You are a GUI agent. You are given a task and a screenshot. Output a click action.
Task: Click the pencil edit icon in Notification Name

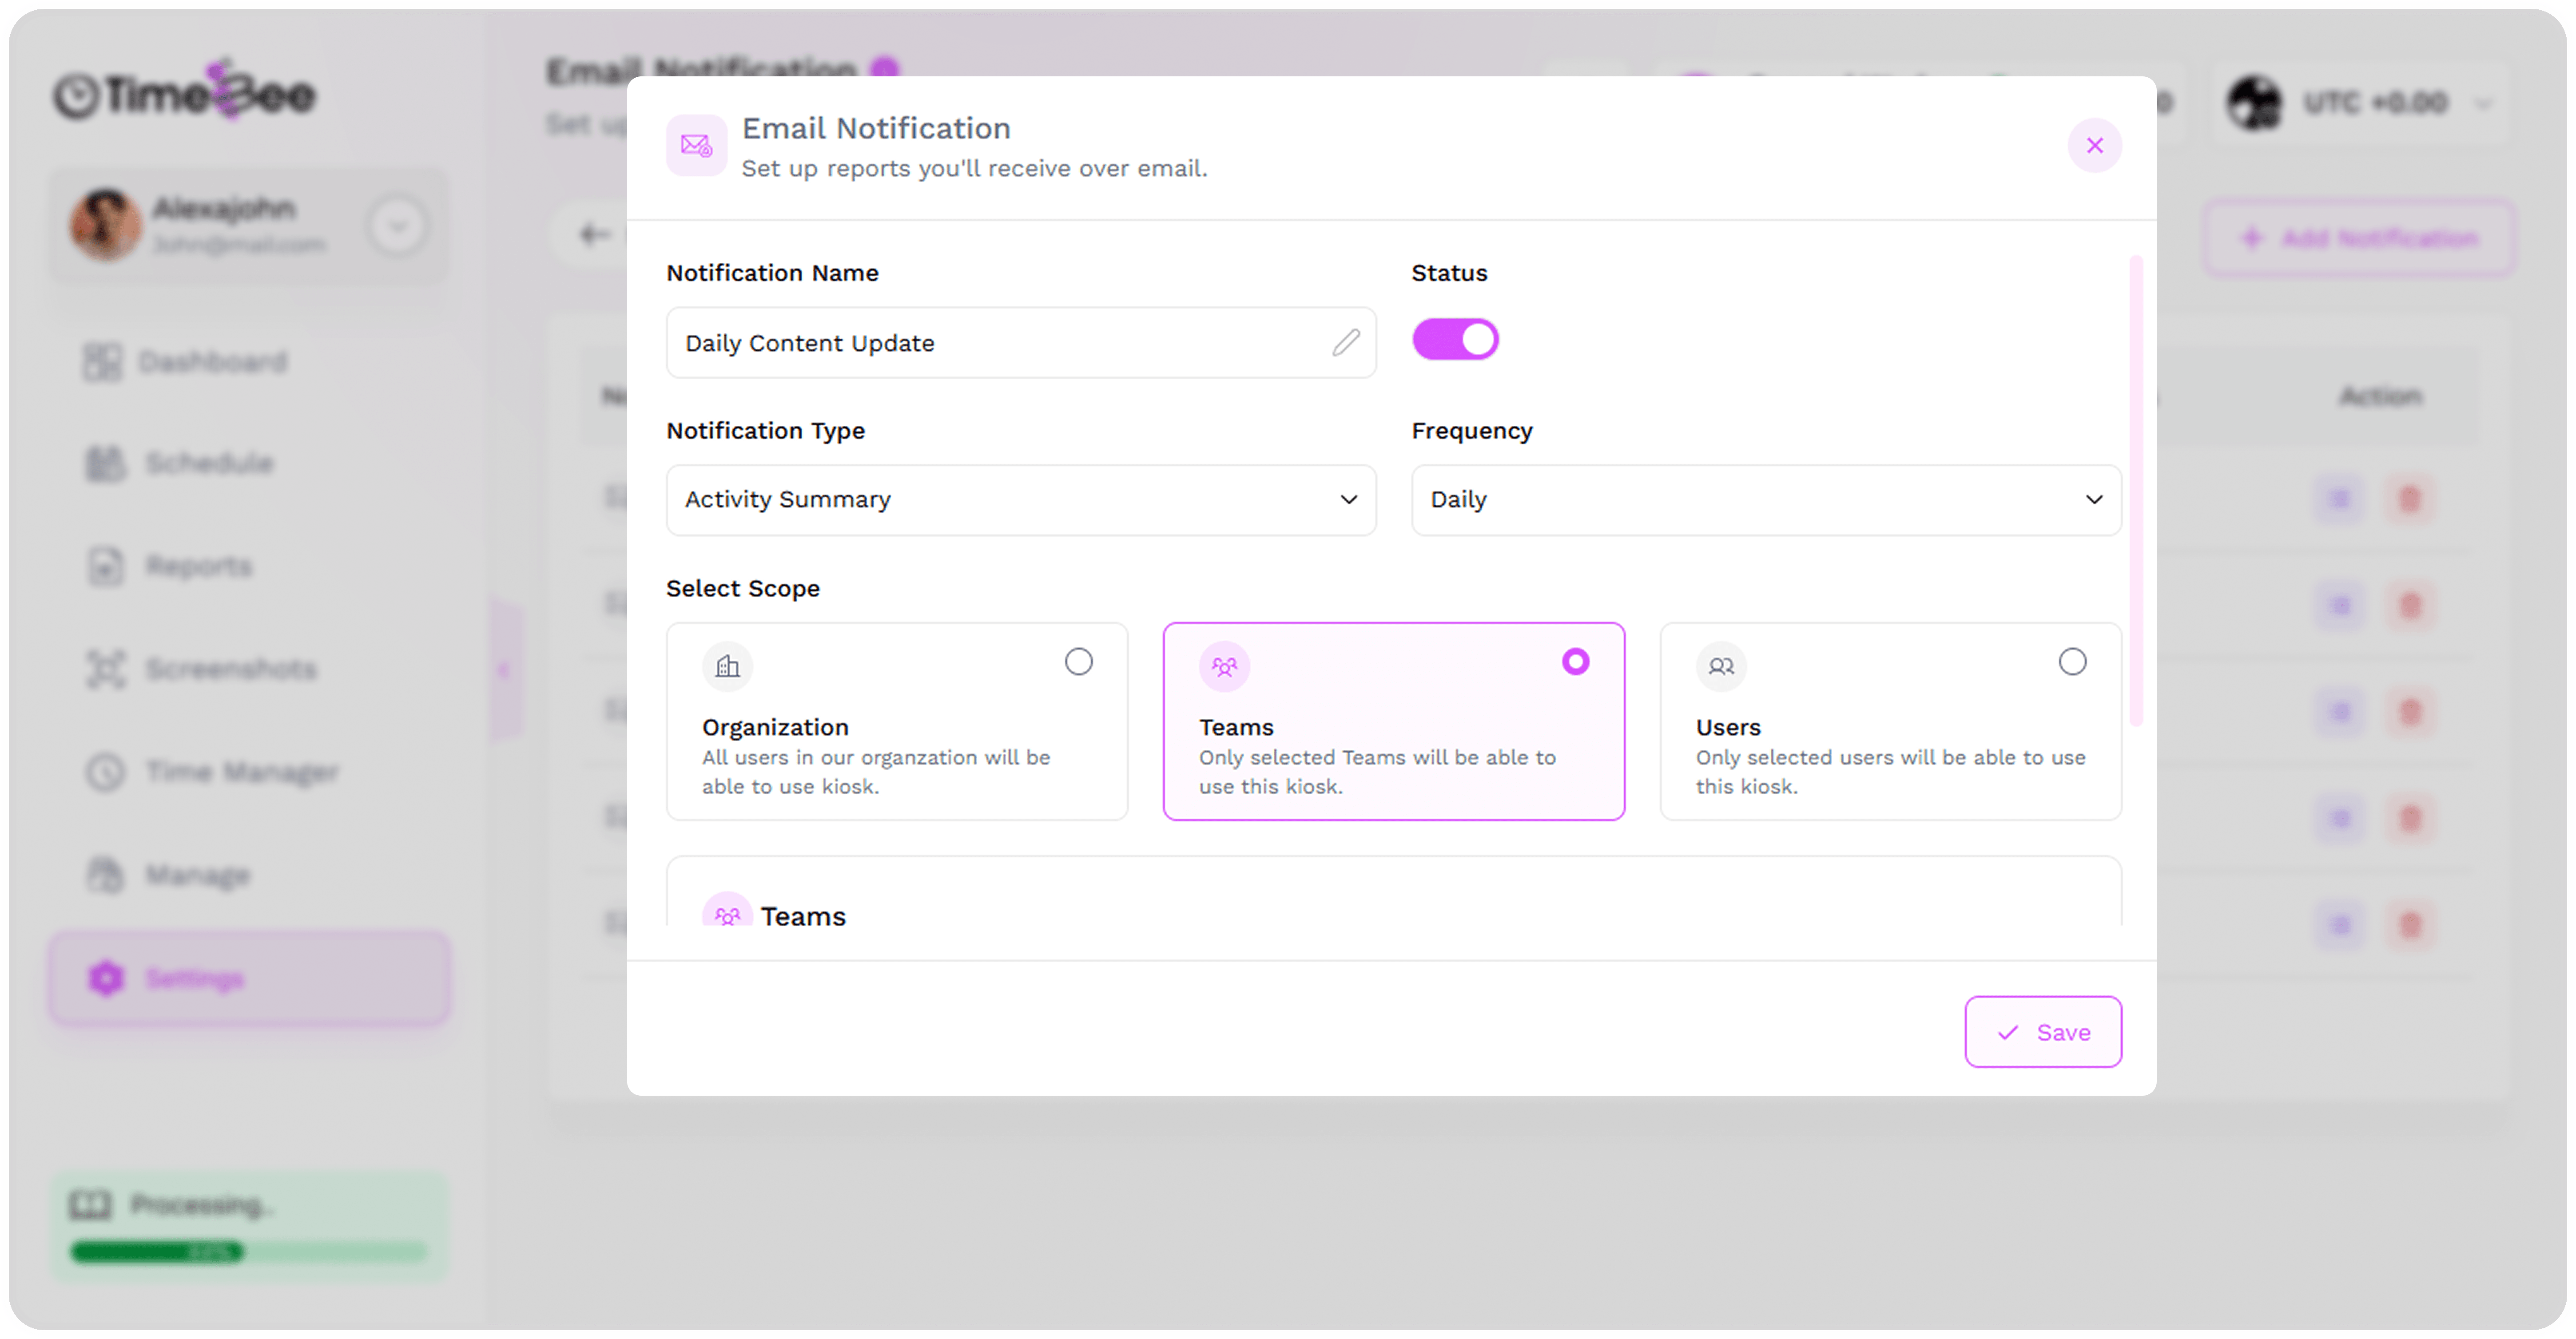coord(1346,343)
